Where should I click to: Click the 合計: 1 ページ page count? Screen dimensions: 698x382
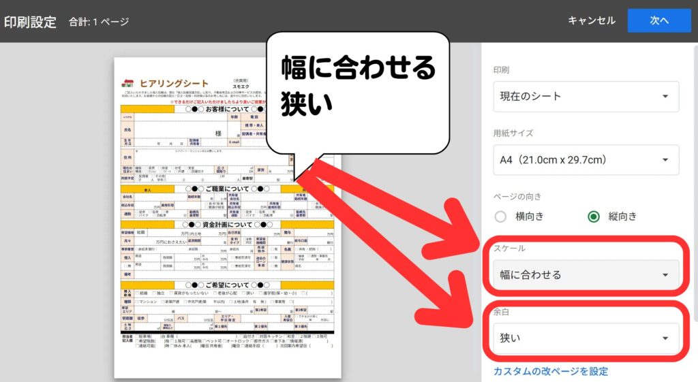click(99, 22)
